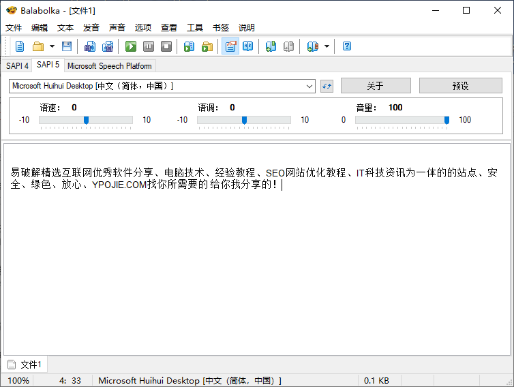Click the 预设 button
Screen dimensions: 514x387
(x=460, y=86)
